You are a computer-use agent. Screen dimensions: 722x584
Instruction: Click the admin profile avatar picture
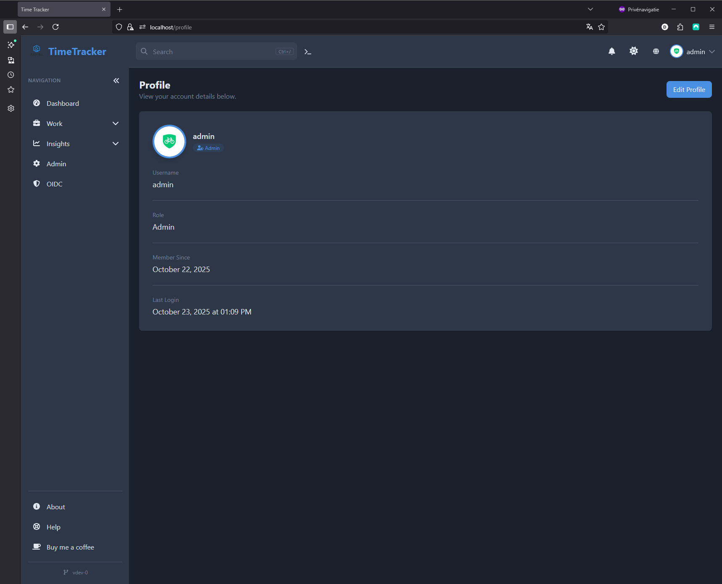169,141
